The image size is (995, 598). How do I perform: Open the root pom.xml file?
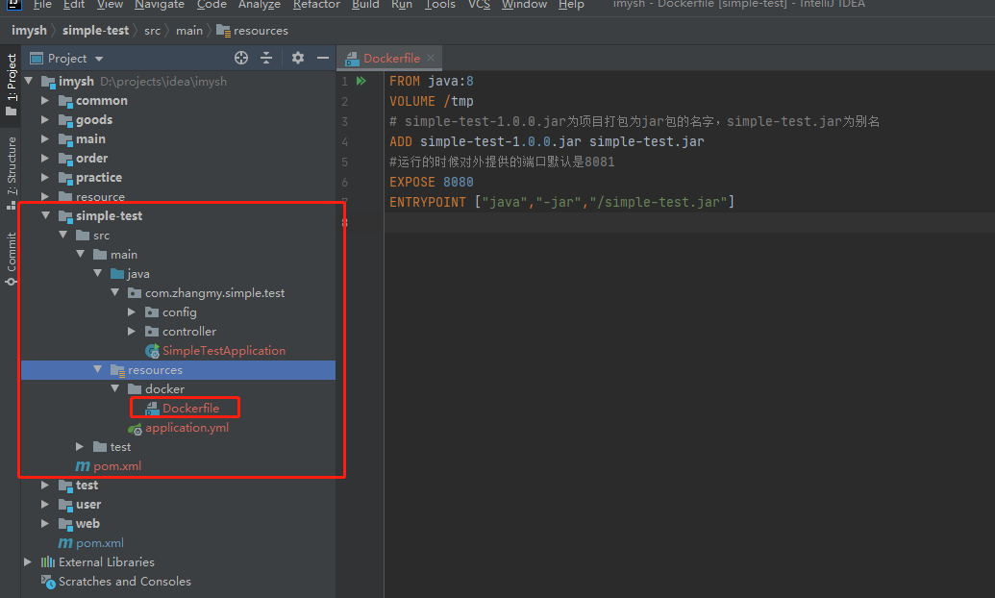point(100,543)
